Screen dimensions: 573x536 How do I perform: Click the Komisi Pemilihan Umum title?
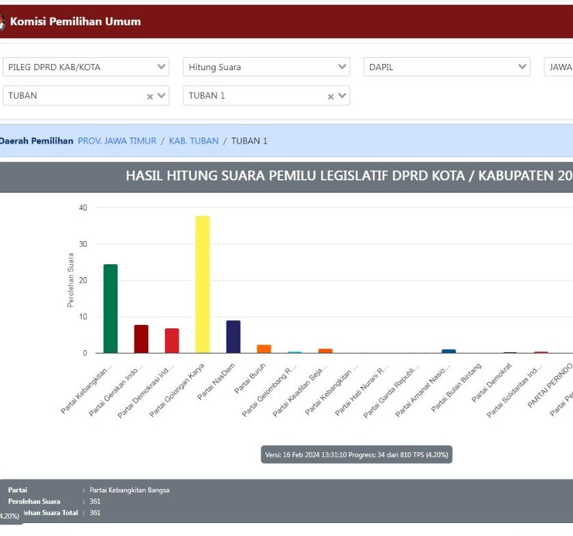[x=75, y=22]
